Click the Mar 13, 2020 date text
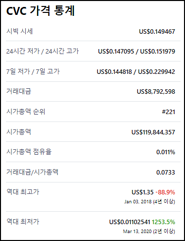The image size is (185, 241). 137,231
